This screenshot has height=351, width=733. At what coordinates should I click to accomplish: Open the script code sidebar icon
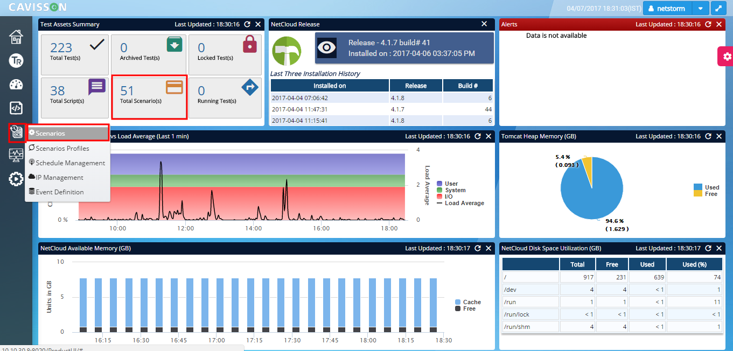(16, 108)
